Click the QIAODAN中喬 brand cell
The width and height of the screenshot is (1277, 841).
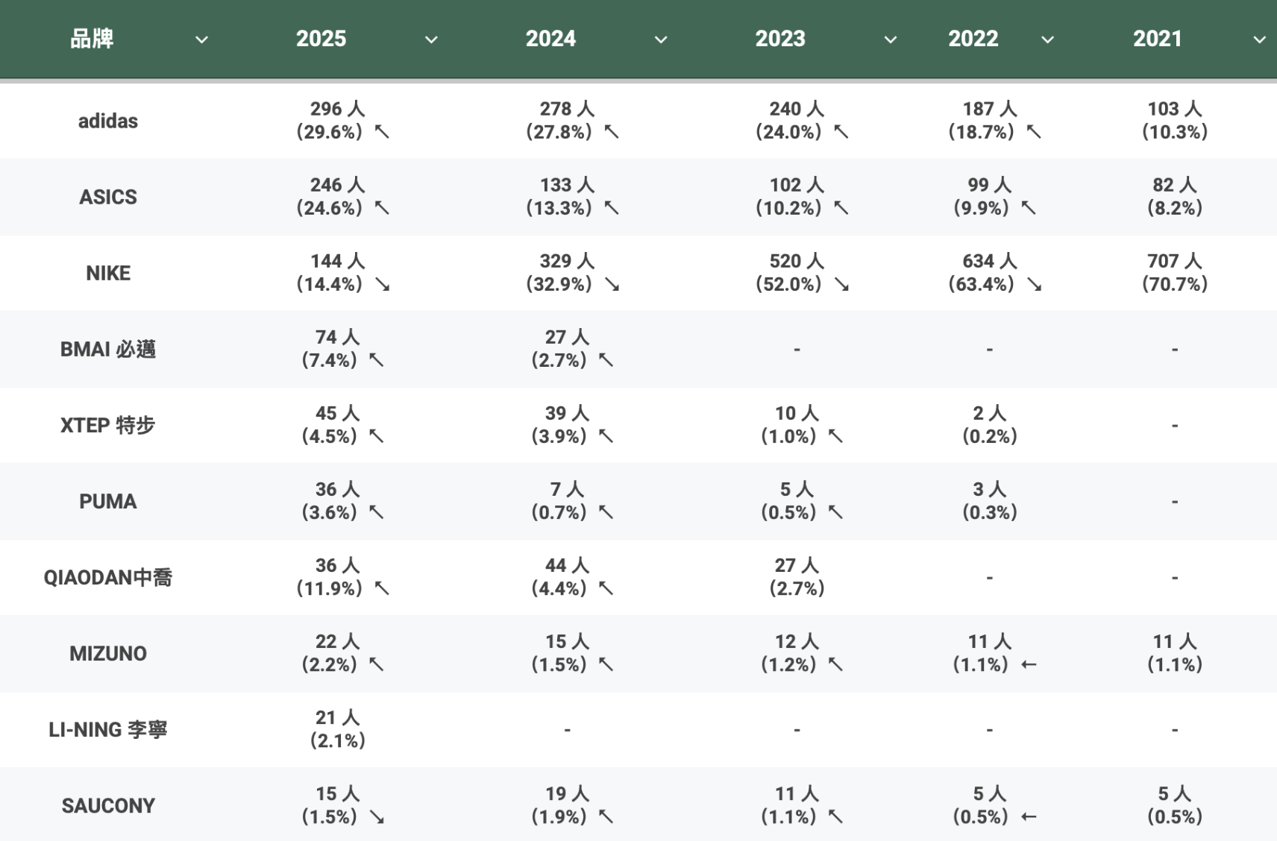coord(108,577)
